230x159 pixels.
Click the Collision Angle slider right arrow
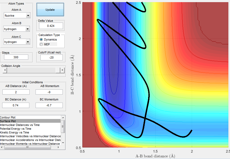62,70
